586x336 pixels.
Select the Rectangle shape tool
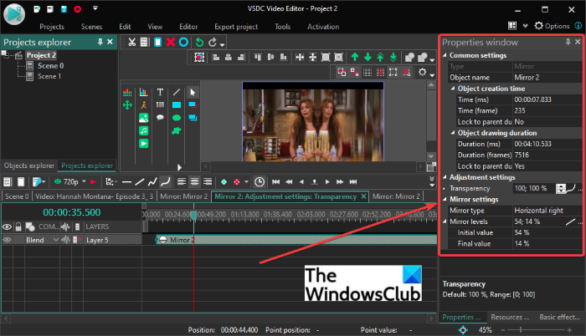(177, 105)
